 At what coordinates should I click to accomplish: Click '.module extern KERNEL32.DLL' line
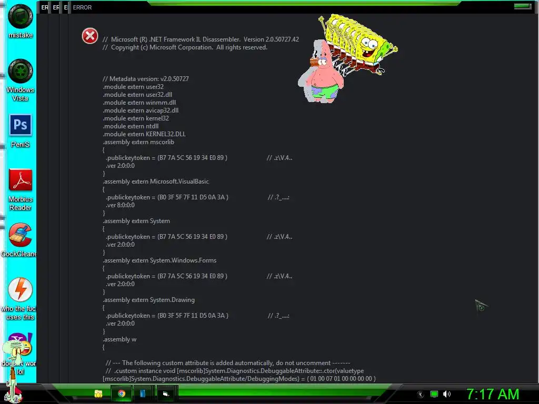[144, 134]
